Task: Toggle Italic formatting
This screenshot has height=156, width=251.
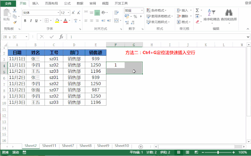Action: coord(31,20)
